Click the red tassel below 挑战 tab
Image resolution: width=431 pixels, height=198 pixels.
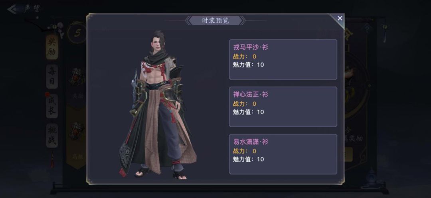pyautogui.click(x=52, y=160)
